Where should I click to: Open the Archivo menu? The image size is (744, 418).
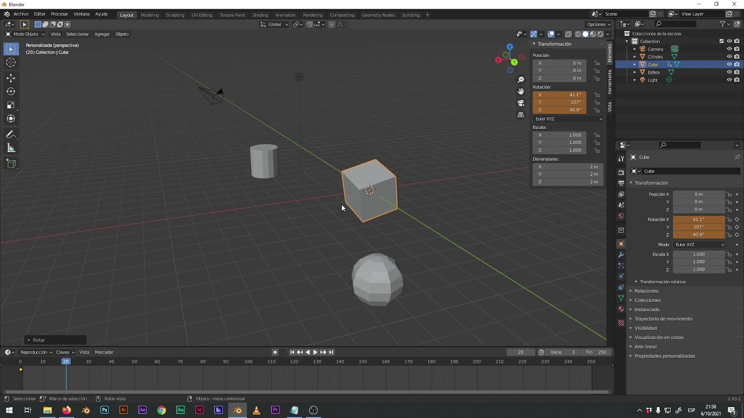pyautogui.click(x=20, y=14)
